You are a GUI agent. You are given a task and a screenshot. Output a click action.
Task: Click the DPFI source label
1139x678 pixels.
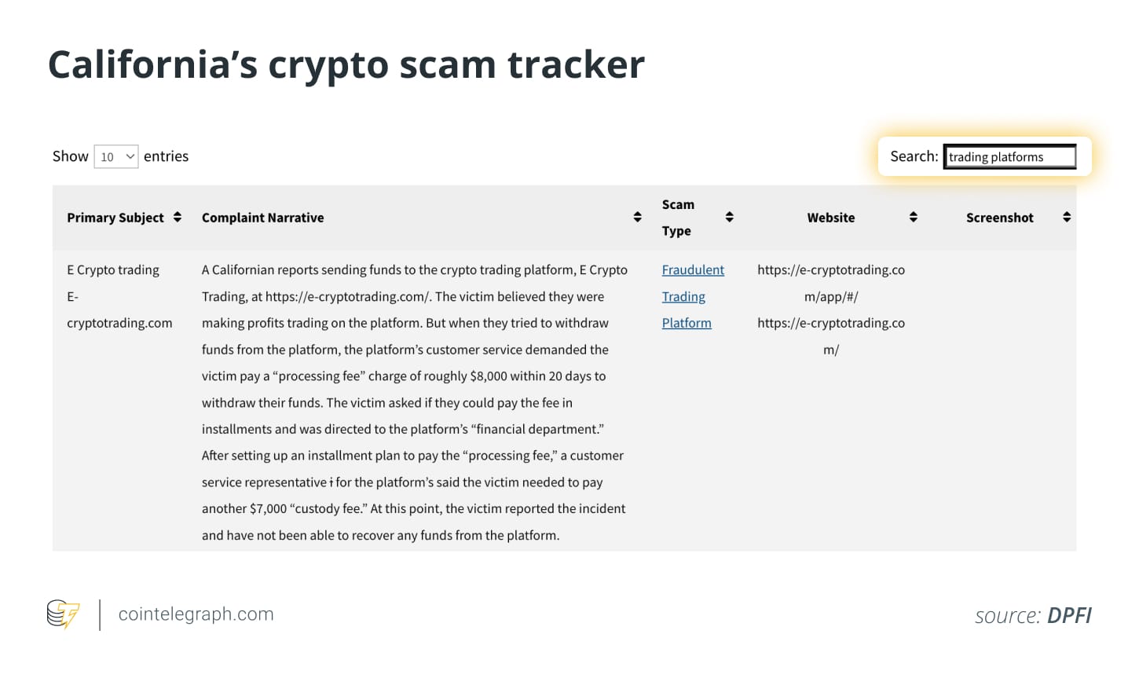[1069, 616]
